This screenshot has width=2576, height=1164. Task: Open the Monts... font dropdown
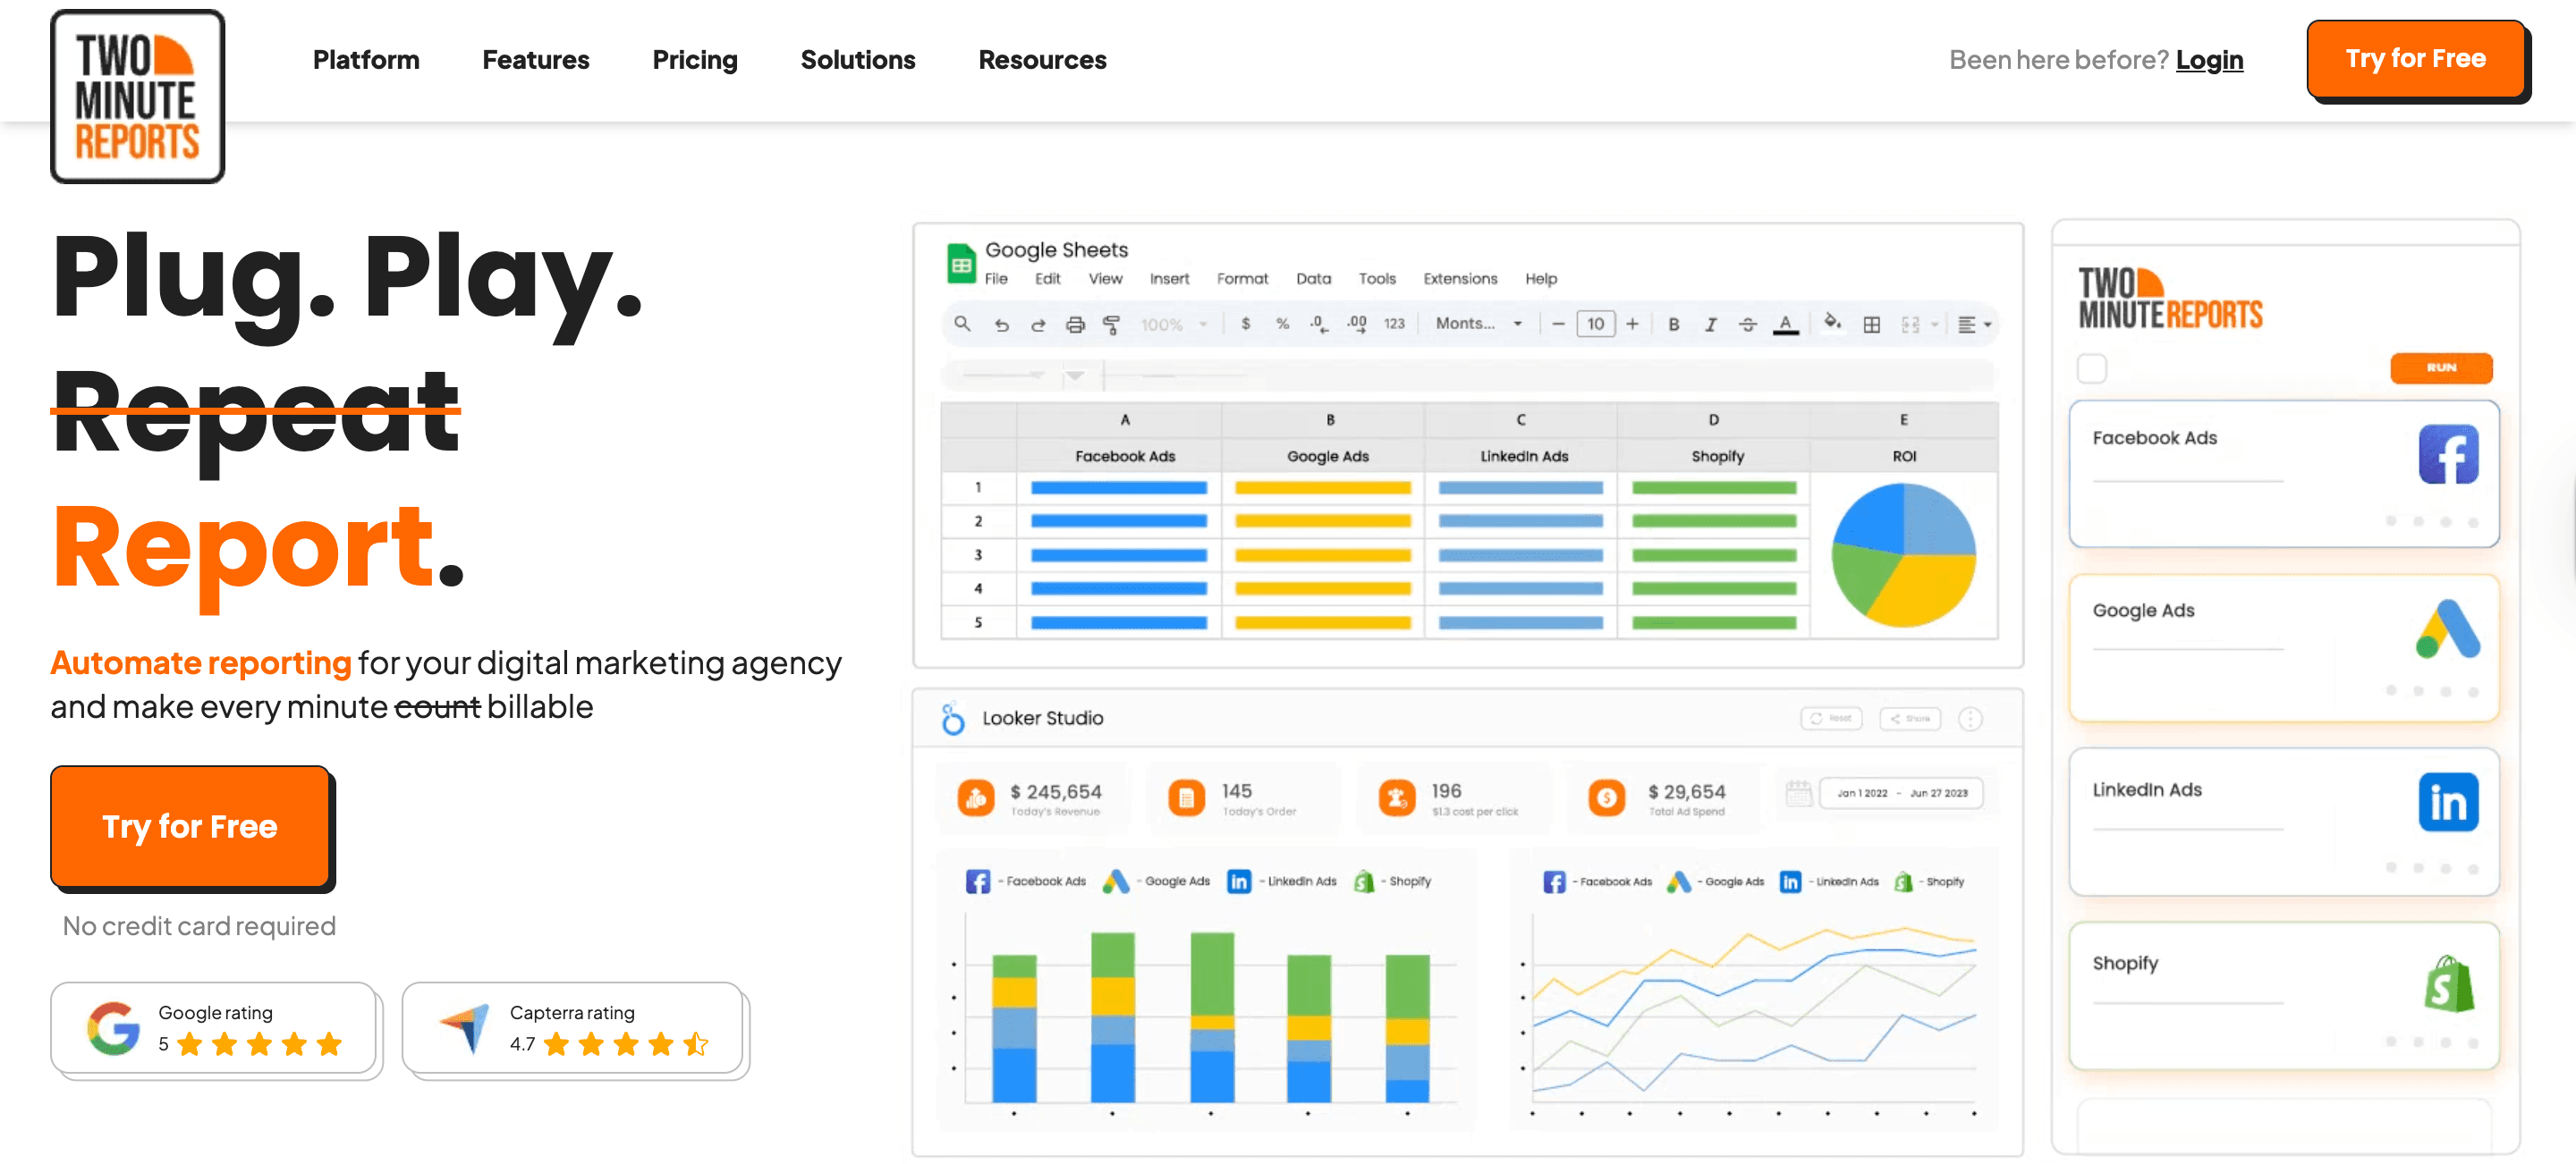pyautogui.click(x=1478, y=324)
